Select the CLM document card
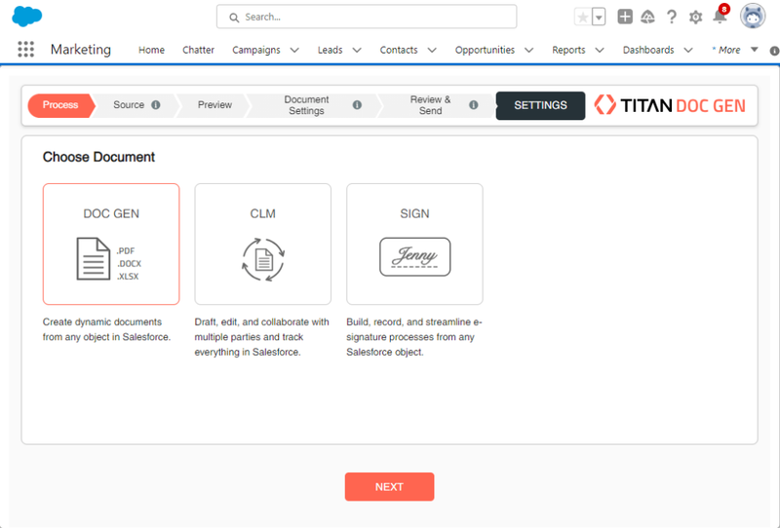Screen dimensions: 780x528 (262, 245)
